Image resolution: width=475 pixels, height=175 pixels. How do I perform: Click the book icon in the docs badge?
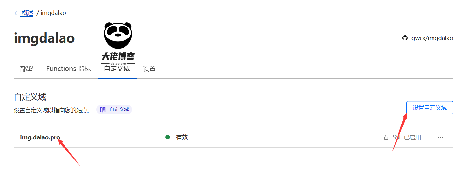(103, 110)
